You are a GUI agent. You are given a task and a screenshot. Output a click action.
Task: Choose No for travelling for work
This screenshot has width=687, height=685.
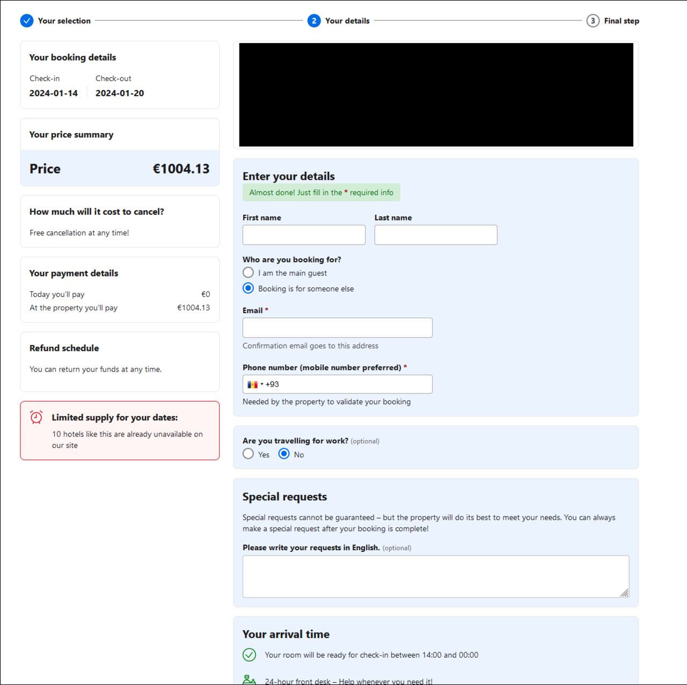point(284,454)
